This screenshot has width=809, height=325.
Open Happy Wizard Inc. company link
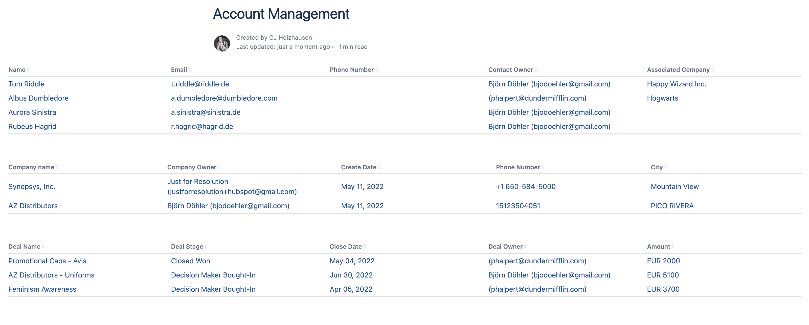(x=677, y=84)
